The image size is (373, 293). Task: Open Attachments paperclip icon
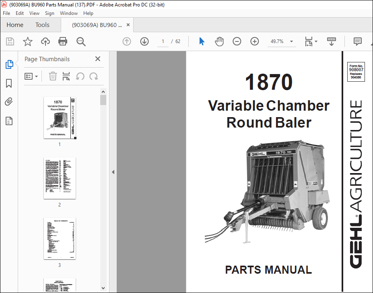point(9,102)
